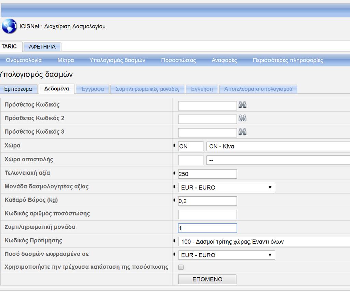This screenshot has width=350, height=300.
Task: Go to the Εγγύηση tab
Action: coord(202,89)
